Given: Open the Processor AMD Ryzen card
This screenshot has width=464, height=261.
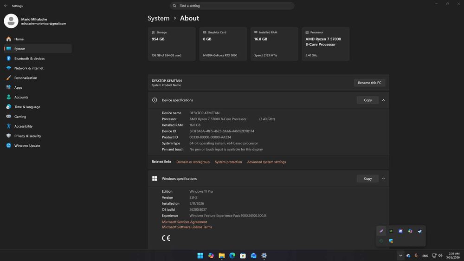Looking at the screenshot, I should pyautogui.click(x=326, y=44).
